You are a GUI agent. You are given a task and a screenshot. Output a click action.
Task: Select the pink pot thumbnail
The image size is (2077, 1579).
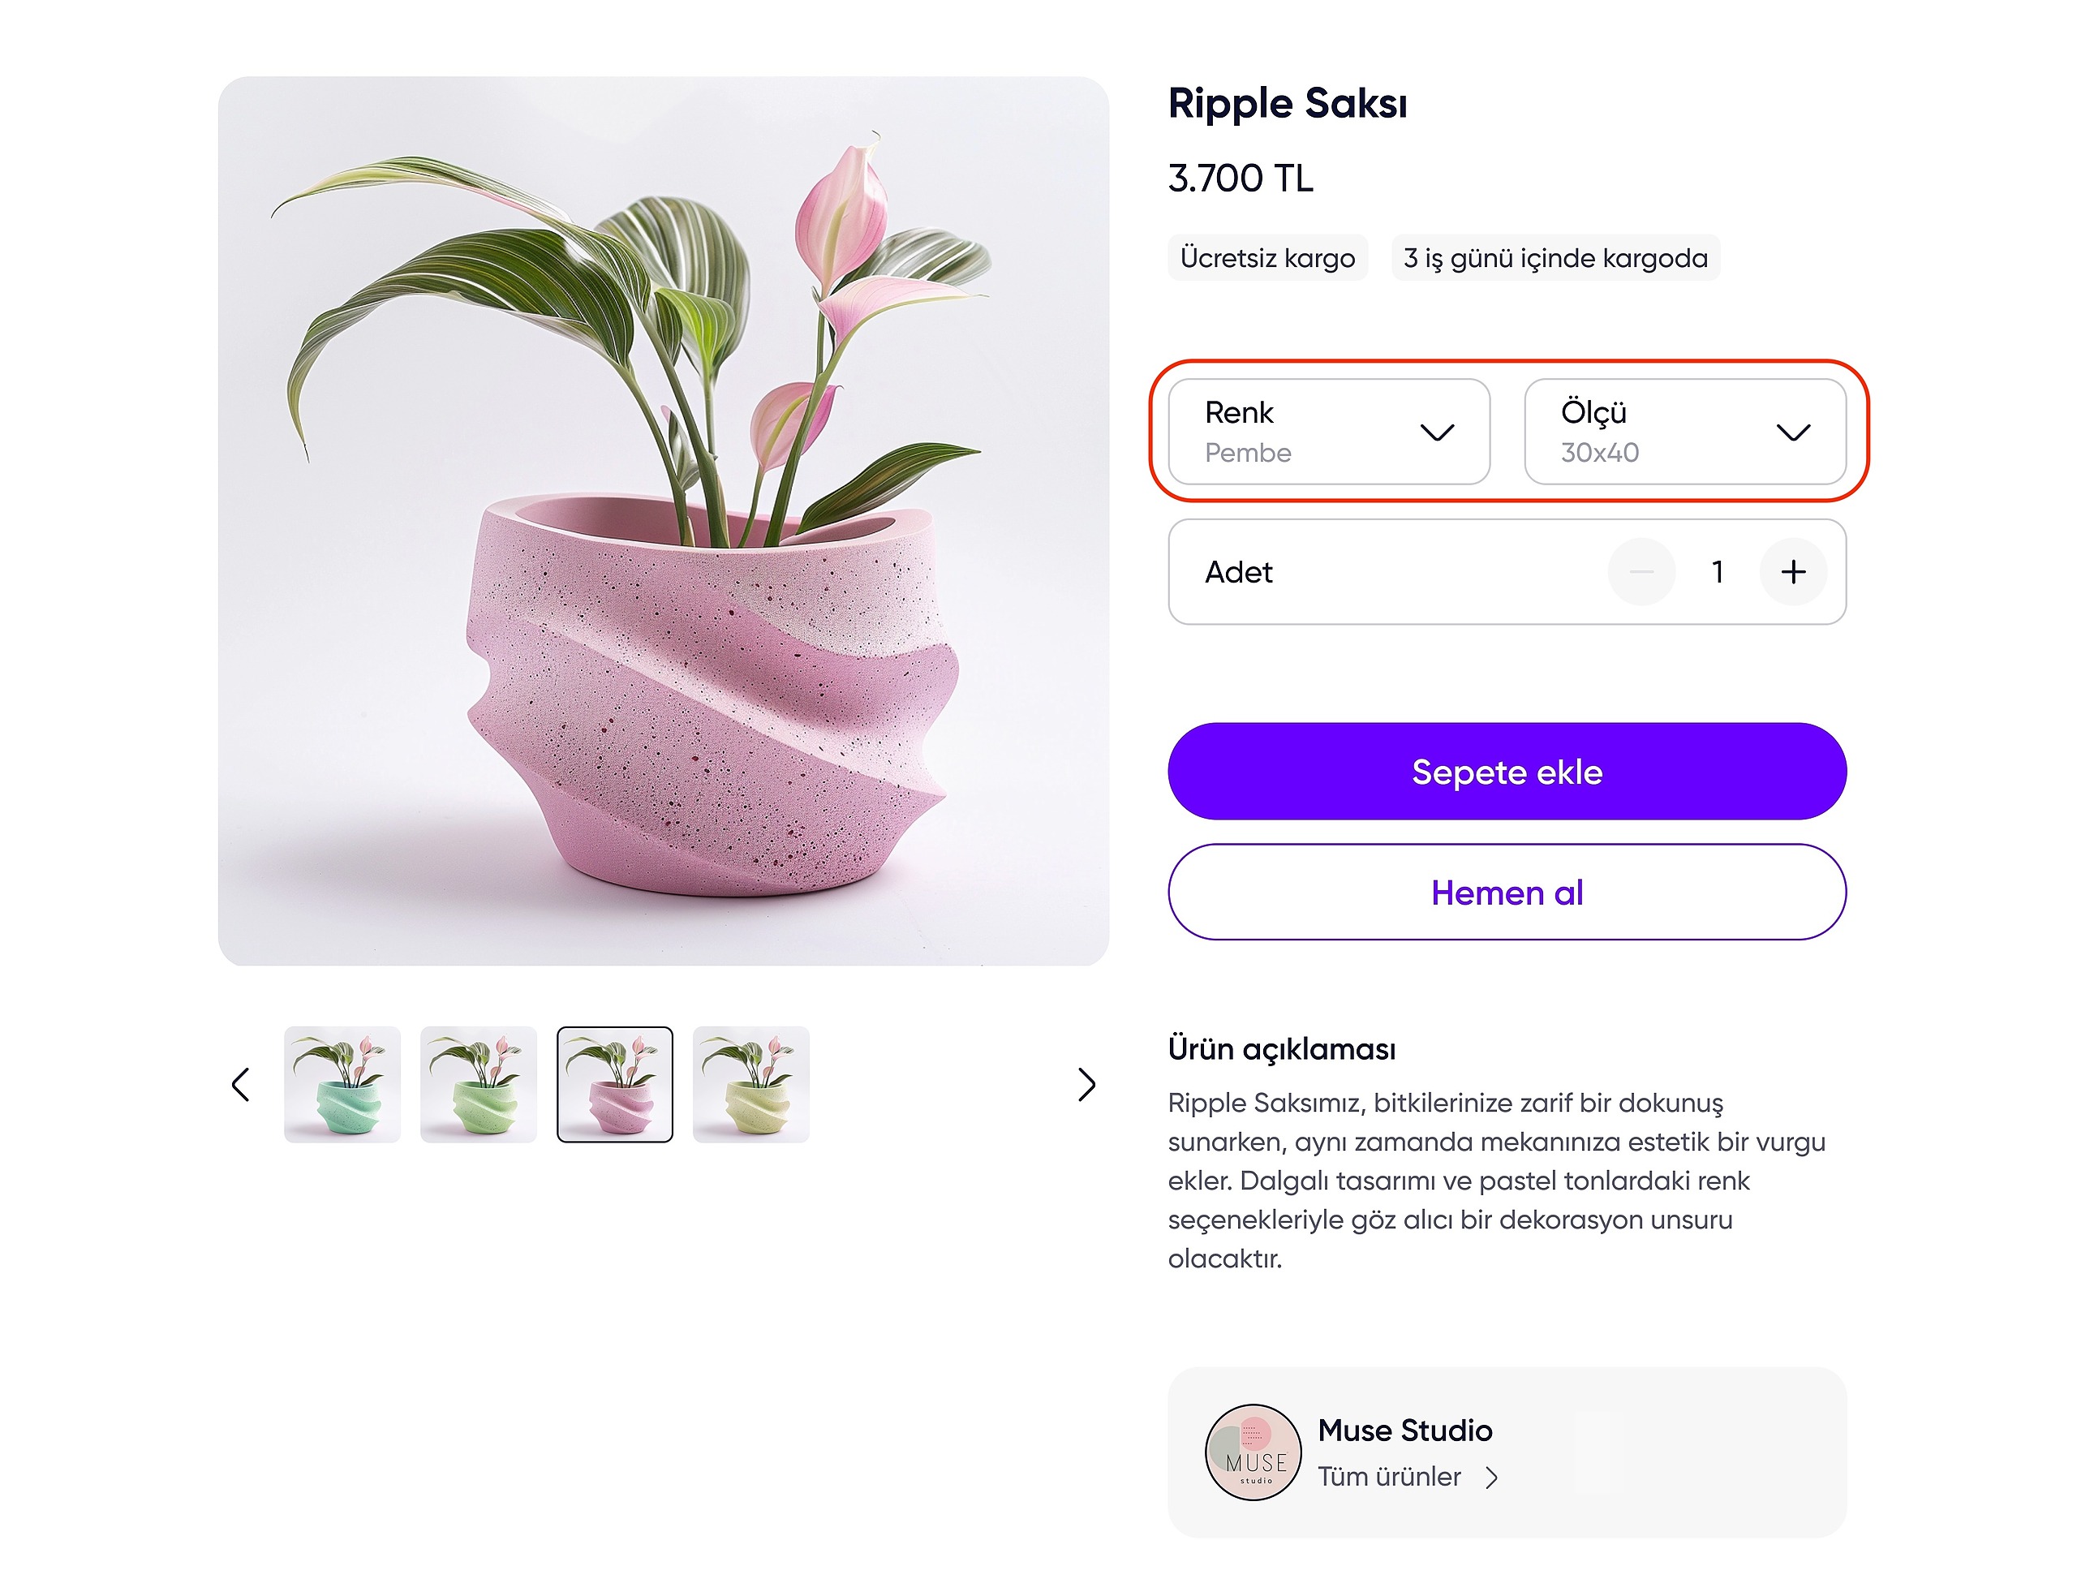tap(615, 1085)
